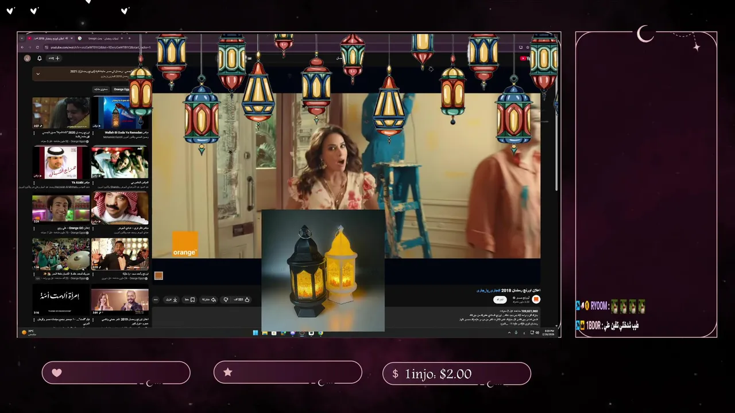The width and height of the screenshot is (735, 413).
Task: Open options for the 3:33 video
Action: [x=92, y=274]
